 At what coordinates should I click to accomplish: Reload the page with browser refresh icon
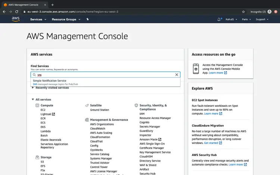[17, 12]
